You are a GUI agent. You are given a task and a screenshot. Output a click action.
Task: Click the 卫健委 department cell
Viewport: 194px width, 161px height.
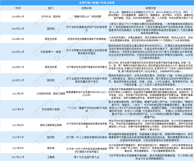(x=51, y=157)
